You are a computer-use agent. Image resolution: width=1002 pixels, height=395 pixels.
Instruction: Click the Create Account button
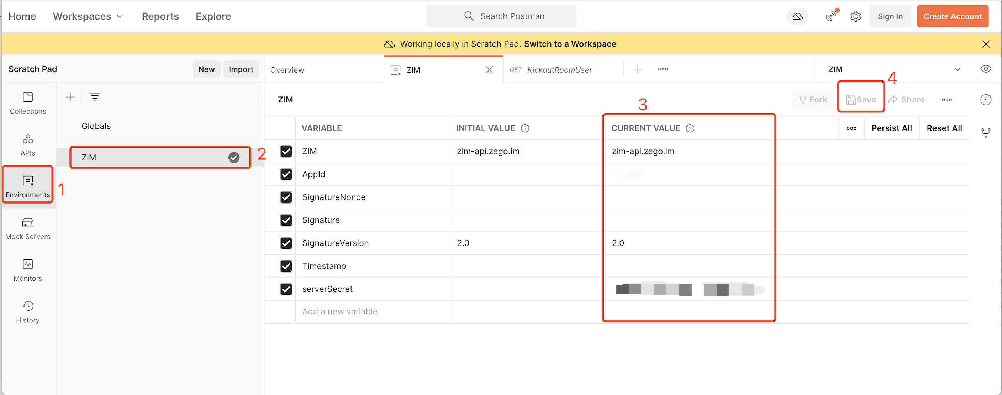952,16
